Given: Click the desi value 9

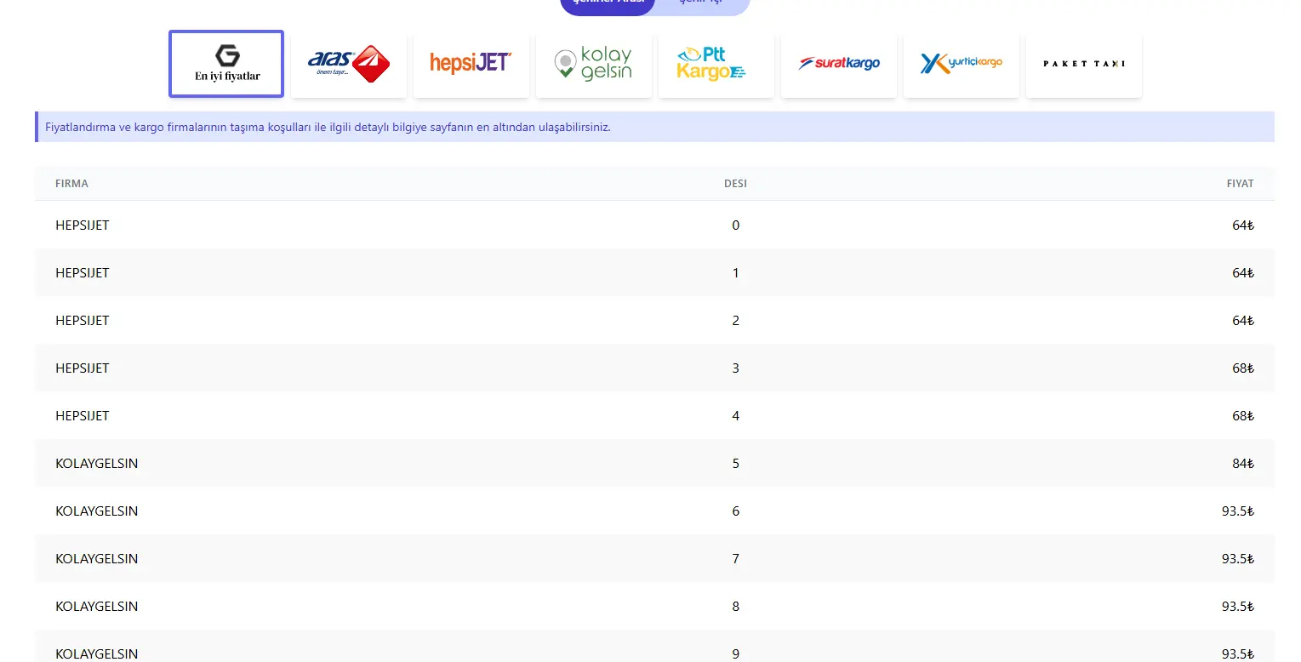Looking at the screenshot, I should (736, 654).
